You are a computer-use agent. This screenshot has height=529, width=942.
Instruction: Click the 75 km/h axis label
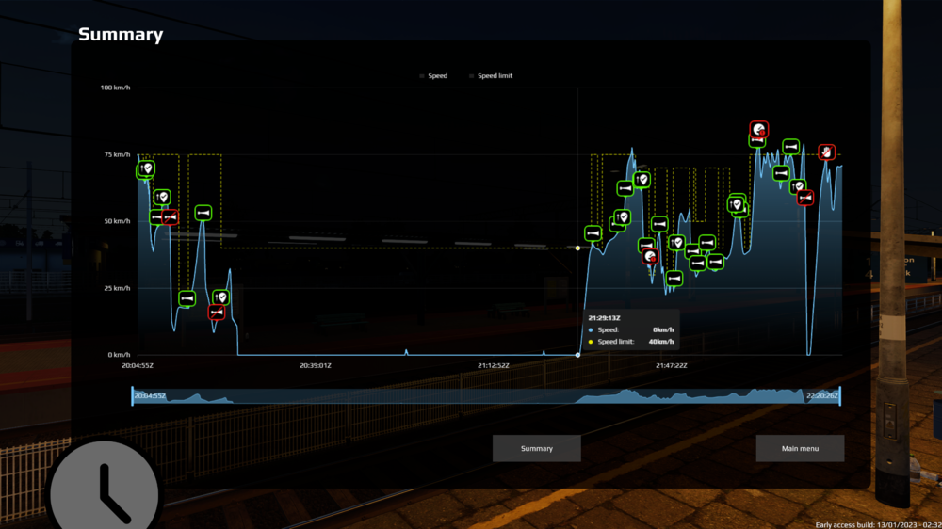[117, 154]
